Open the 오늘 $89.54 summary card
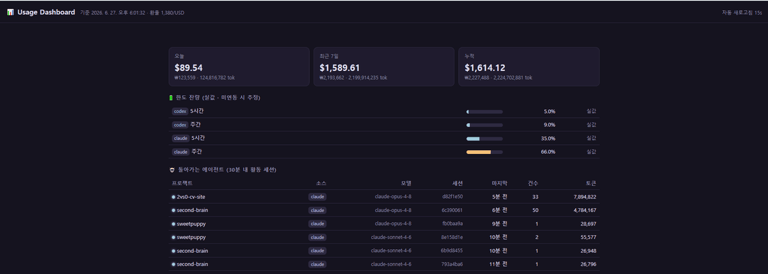 tap(239, 66)
